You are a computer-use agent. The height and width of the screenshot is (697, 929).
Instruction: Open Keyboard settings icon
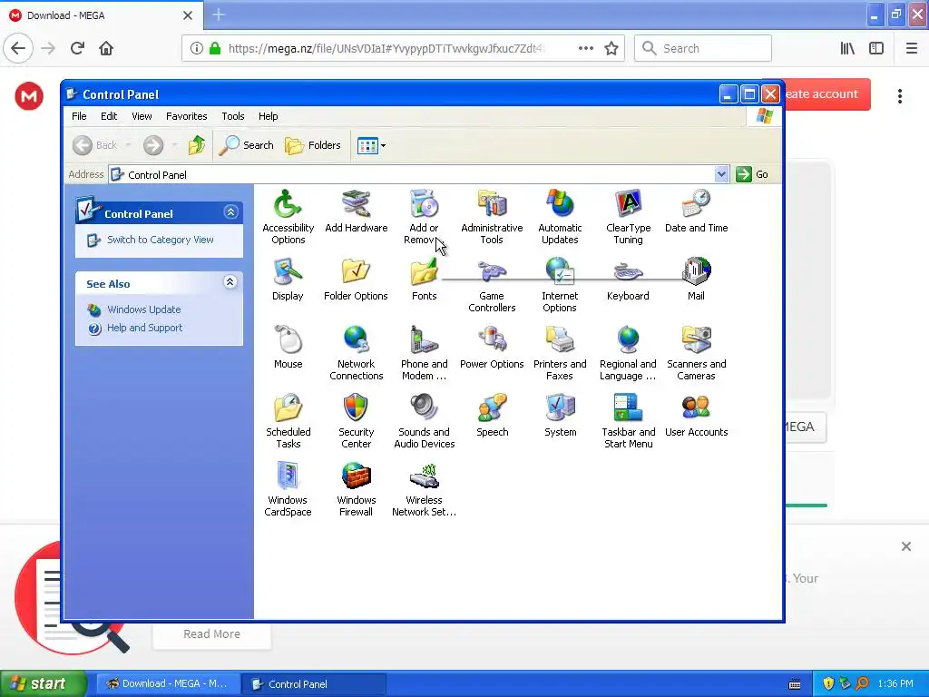[628, 280]
